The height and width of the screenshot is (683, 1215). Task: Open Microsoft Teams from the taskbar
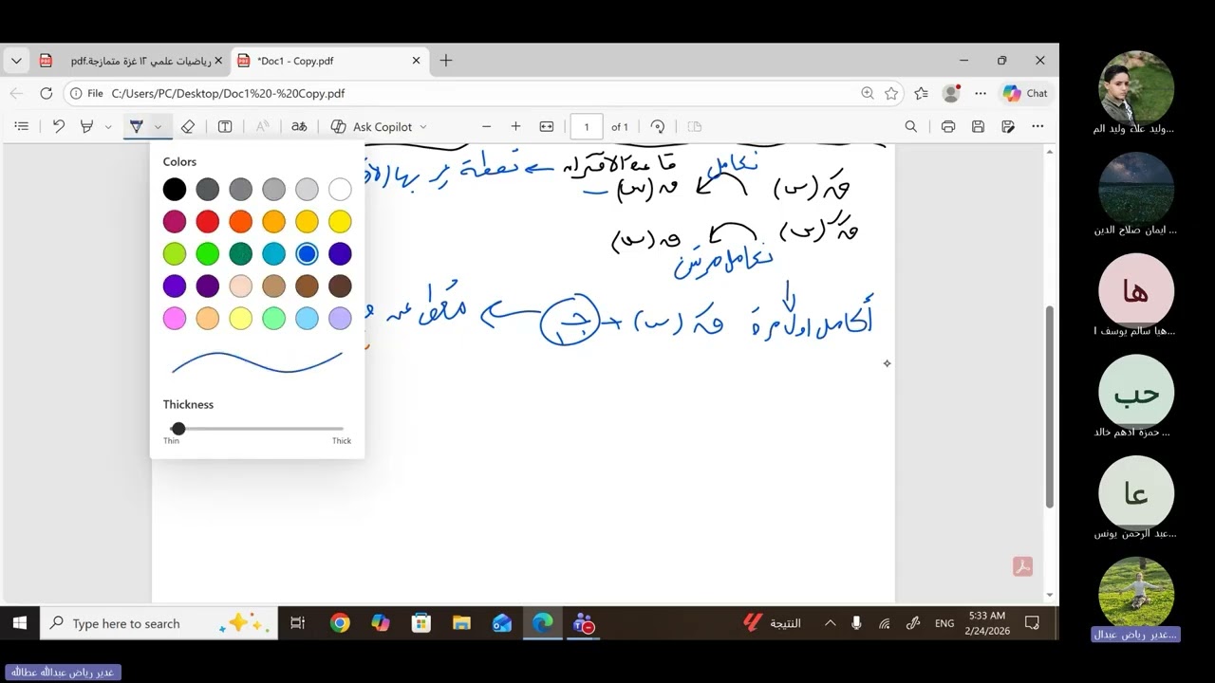(583, 623)
